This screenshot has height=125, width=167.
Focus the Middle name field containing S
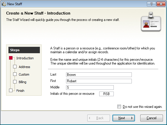pos(90,87)
